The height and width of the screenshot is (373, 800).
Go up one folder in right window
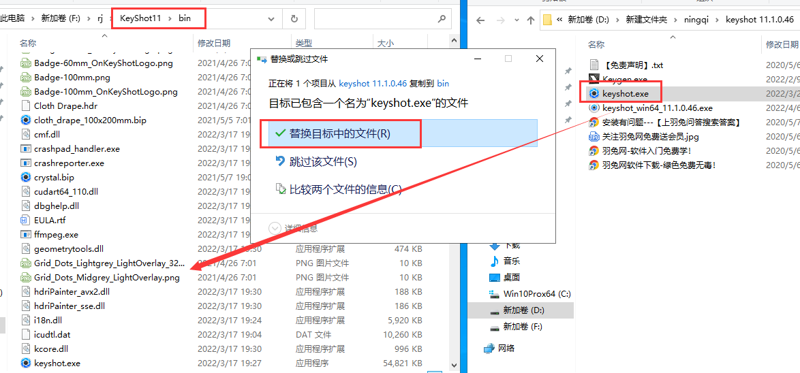[x=530, y=20]
